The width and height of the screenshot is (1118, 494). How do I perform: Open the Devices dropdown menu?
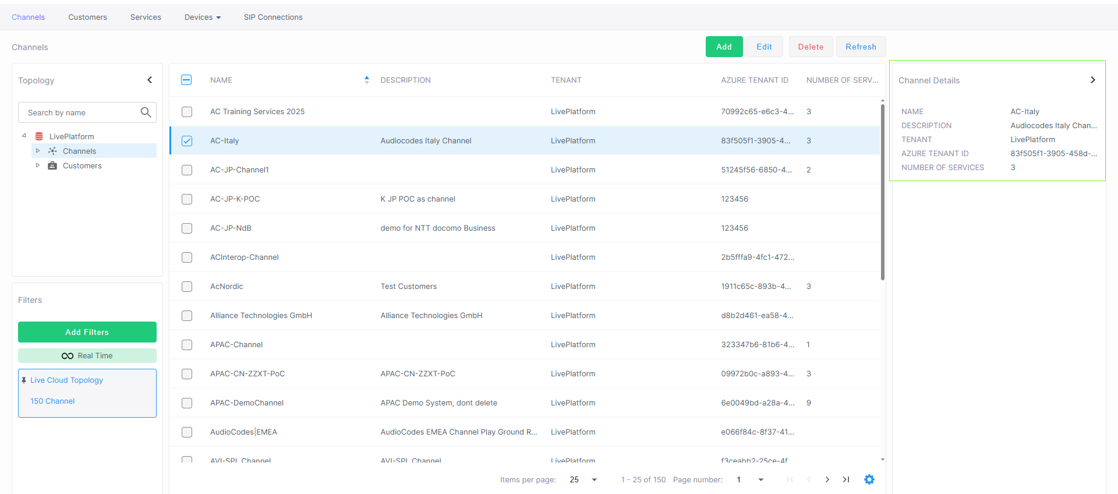tap(202, 17)
